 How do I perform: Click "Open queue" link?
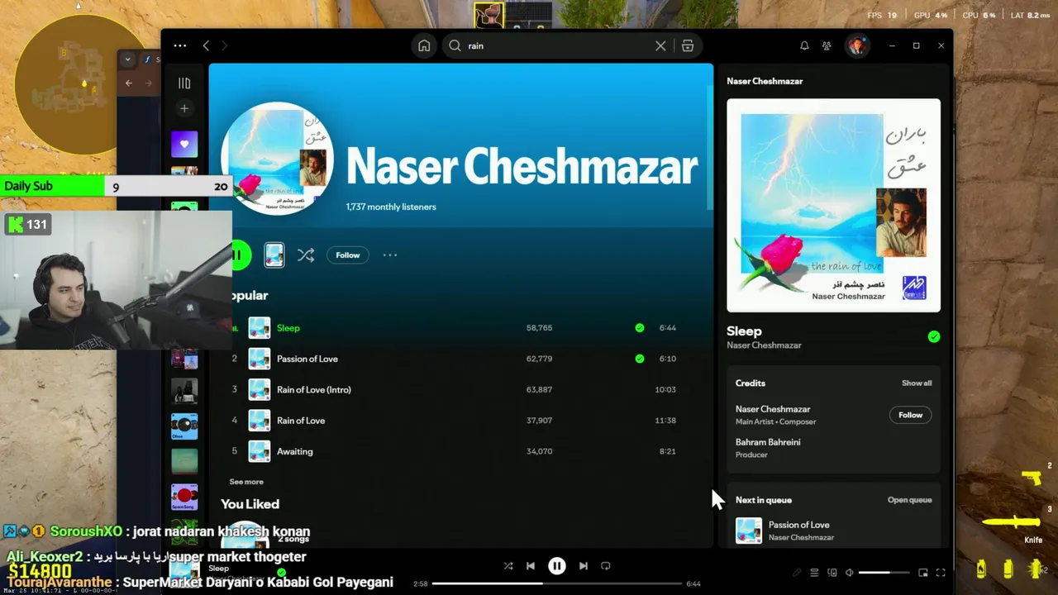pos(909,500)
